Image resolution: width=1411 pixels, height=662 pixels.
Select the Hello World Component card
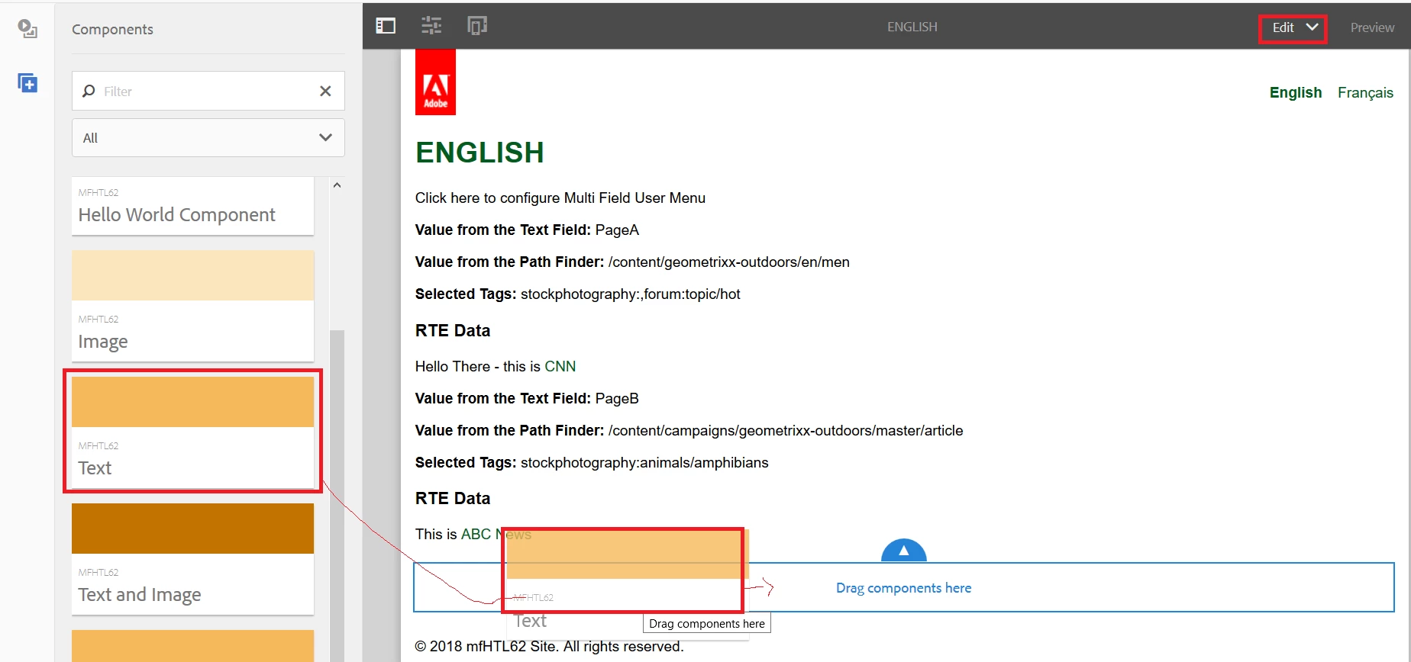(x=192, y=206)
